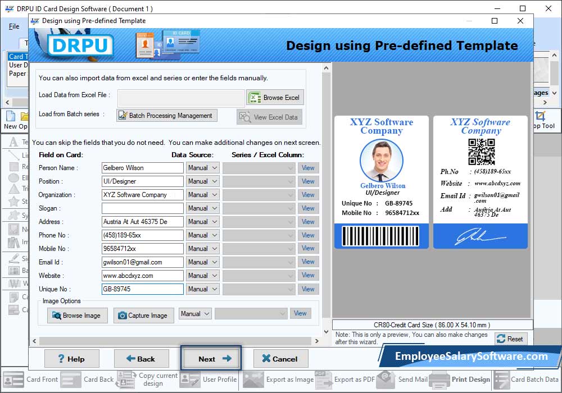Select the Barcode tool in left toolbox
Screen dimensions: 562x393
[13, 271]
